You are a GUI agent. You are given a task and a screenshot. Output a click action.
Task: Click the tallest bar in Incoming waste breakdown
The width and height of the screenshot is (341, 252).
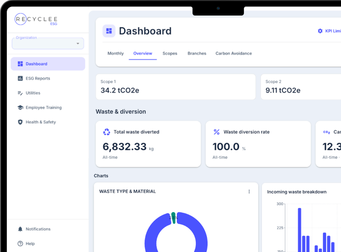coord(300,230)
